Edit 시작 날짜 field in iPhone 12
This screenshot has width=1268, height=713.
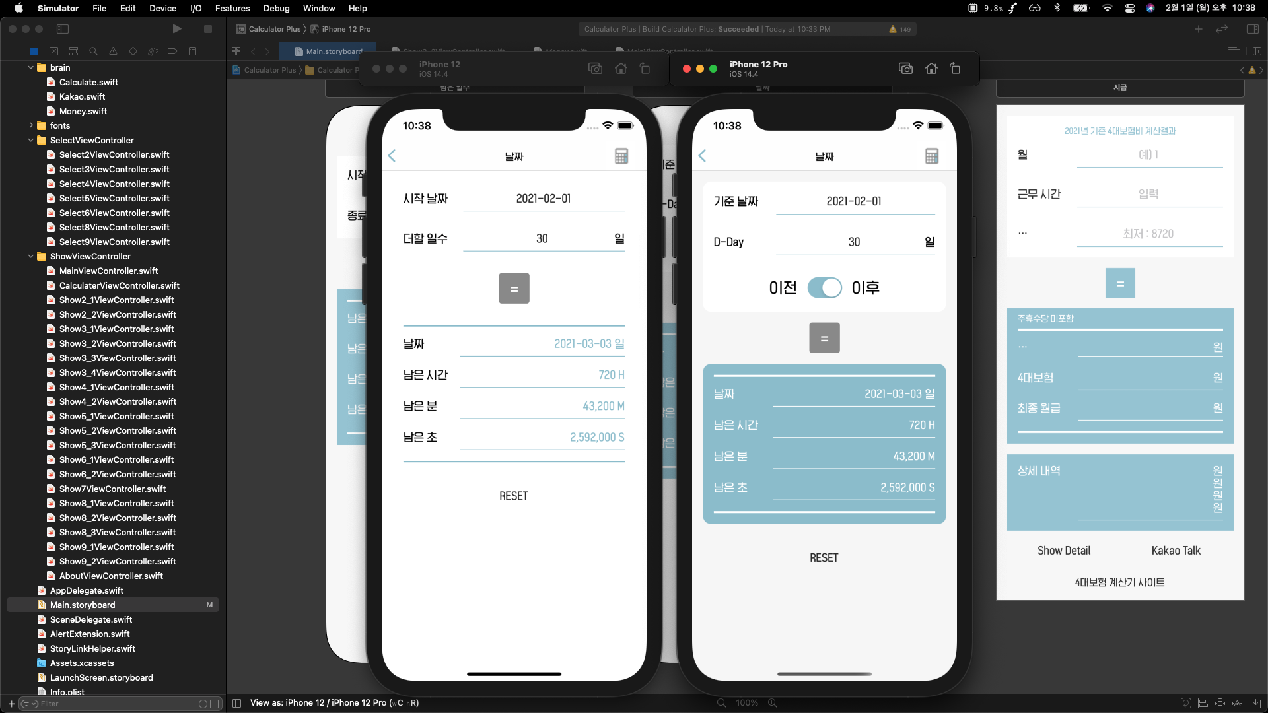pyautogui.click(x=544, y=199)
